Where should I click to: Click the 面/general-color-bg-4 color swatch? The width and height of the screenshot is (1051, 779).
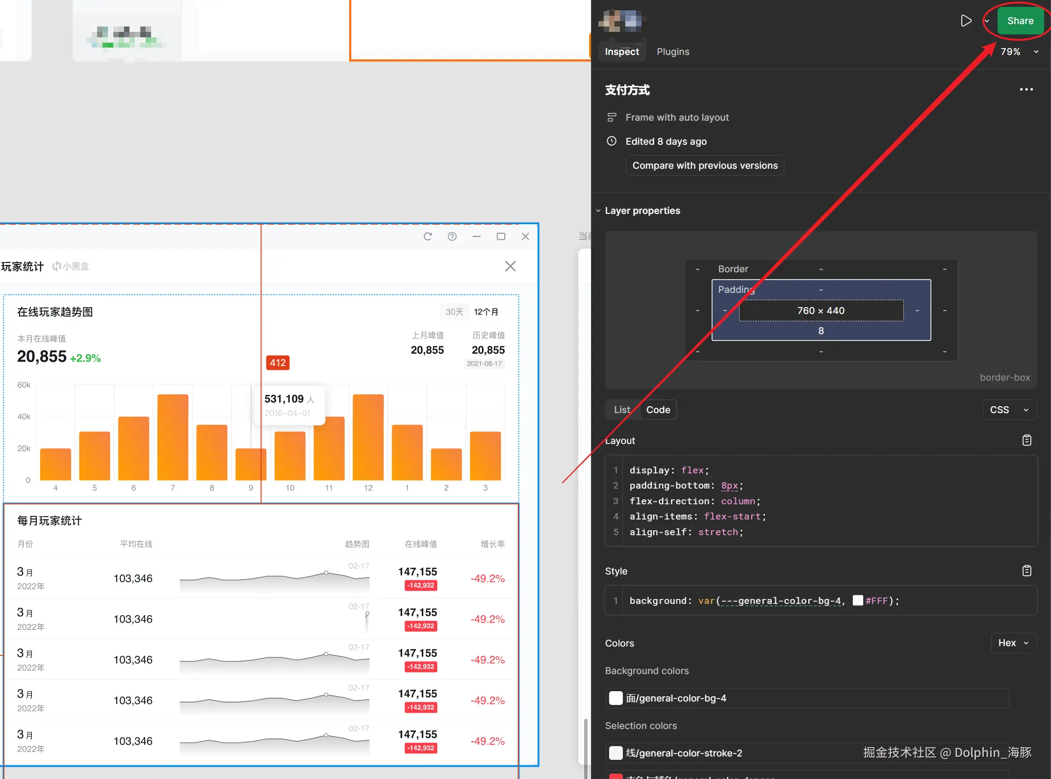[615, 698]
